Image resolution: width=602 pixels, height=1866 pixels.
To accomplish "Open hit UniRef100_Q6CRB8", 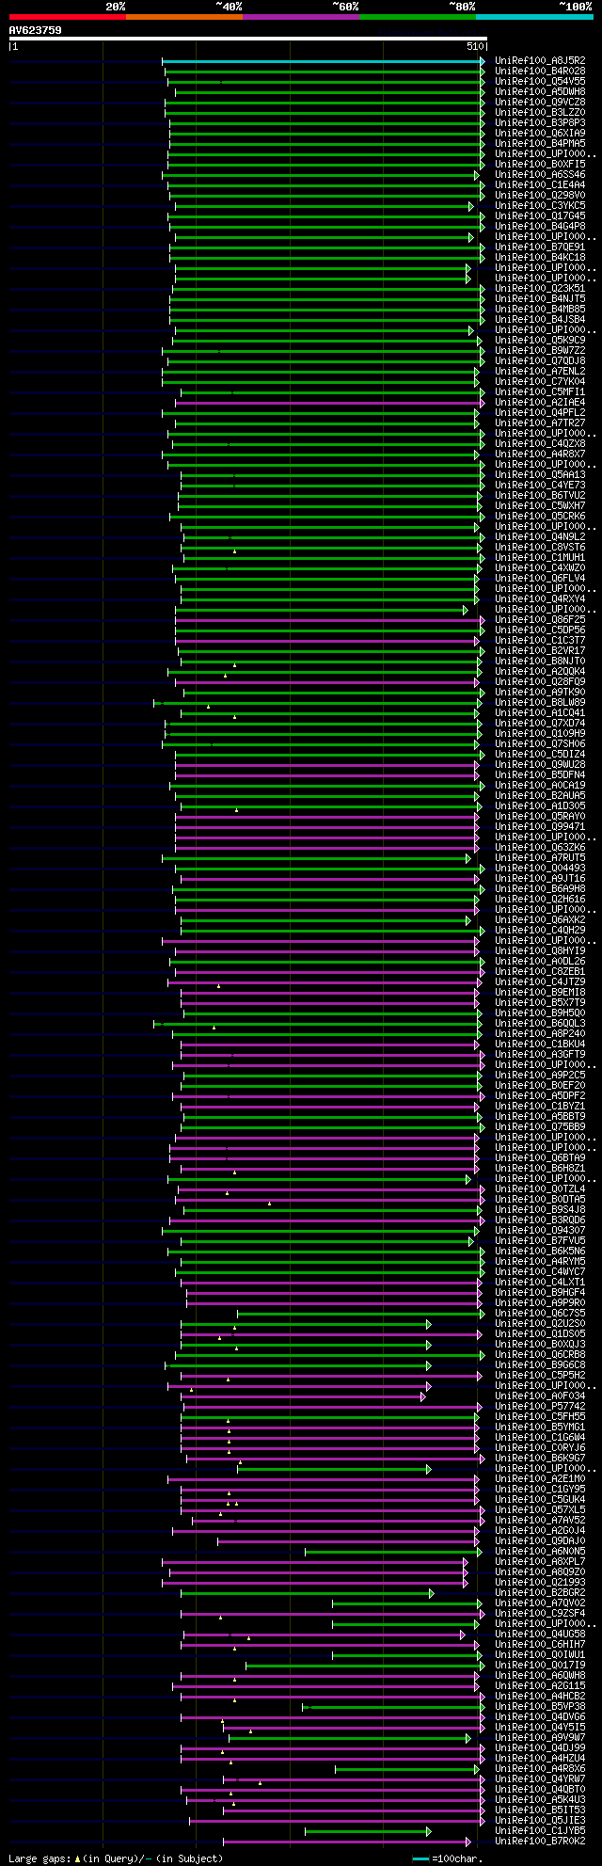I will [541, 1354].
